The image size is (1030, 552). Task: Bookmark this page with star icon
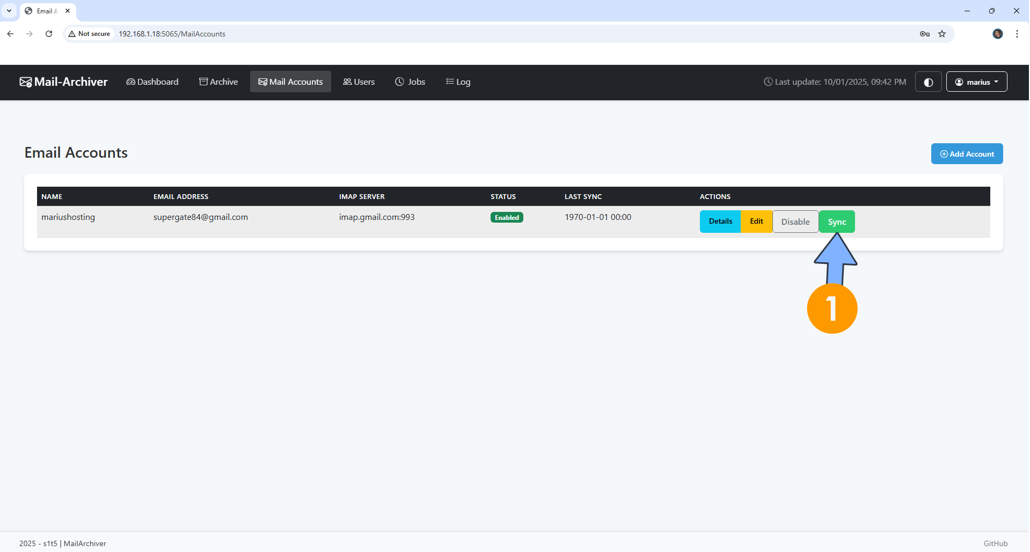tap(942, 34)
